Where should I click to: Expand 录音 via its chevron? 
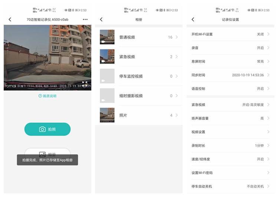[x=268, y=48]
